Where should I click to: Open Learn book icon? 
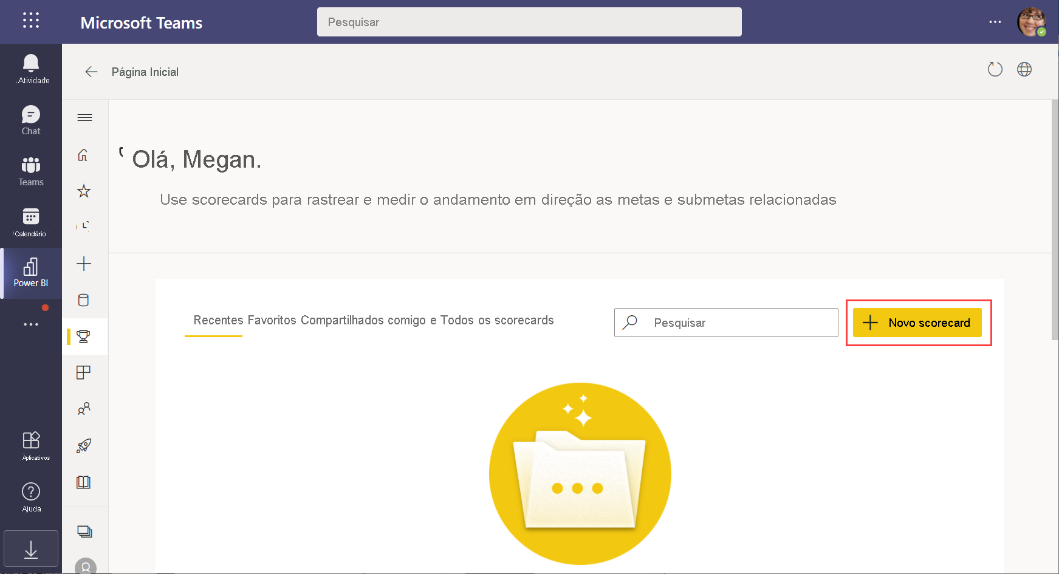[x=84, y=482]
